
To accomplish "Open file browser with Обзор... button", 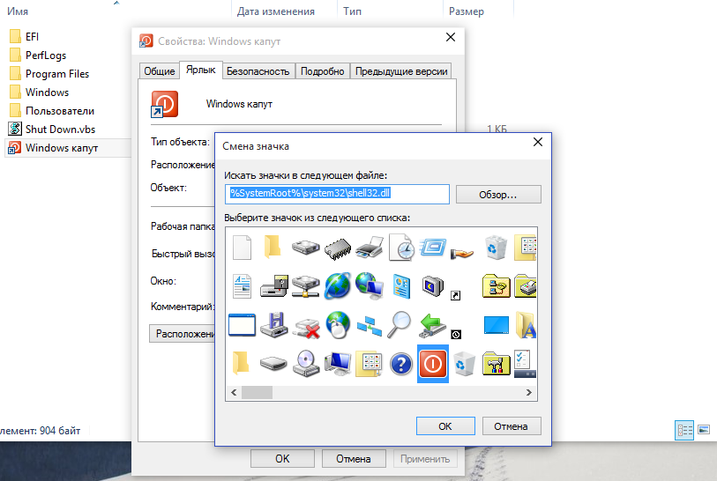I will 498,195.
